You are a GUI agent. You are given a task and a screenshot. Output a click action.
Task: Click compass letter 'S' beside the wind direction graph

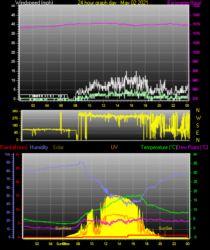[197, 126]
